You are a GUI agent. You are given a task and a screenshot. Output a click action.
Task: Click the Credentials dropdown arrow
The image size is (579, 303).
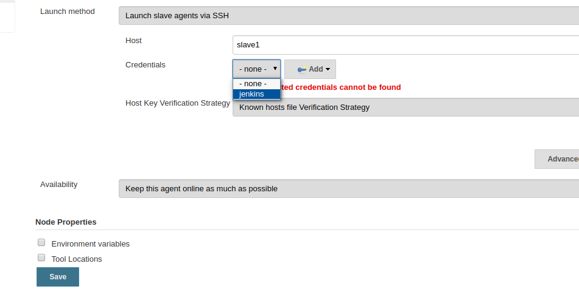pos(275,69)
